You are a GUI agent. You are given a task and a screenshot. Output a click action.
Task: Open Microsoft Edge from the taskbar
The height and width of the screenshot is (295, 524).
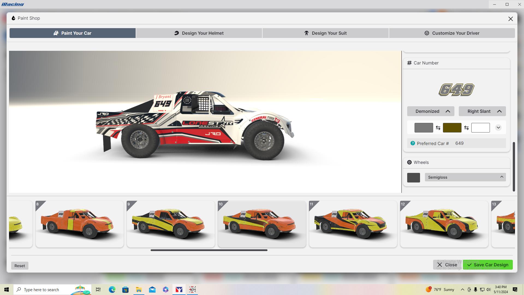click(112, 290)
